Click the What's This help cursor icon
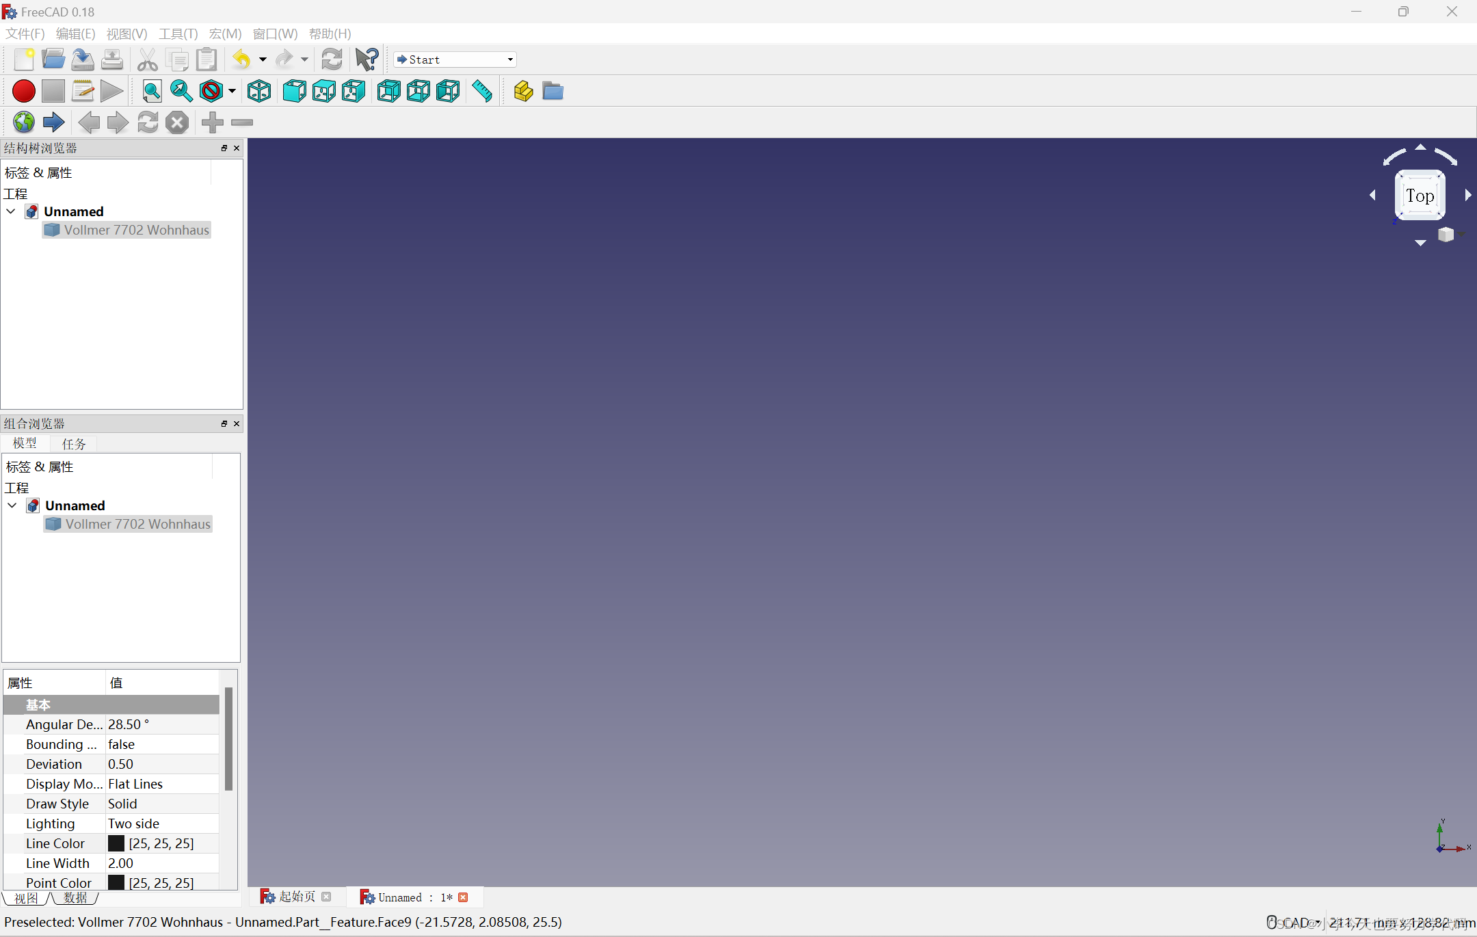The width and height of the screenshot is (1477, 937). (367, 60)
